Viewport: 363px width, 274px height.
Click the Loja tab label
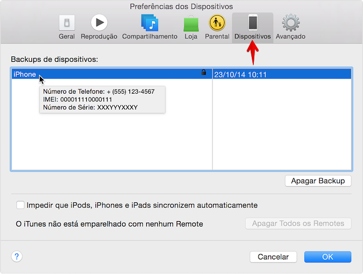(x=191, y=37)
